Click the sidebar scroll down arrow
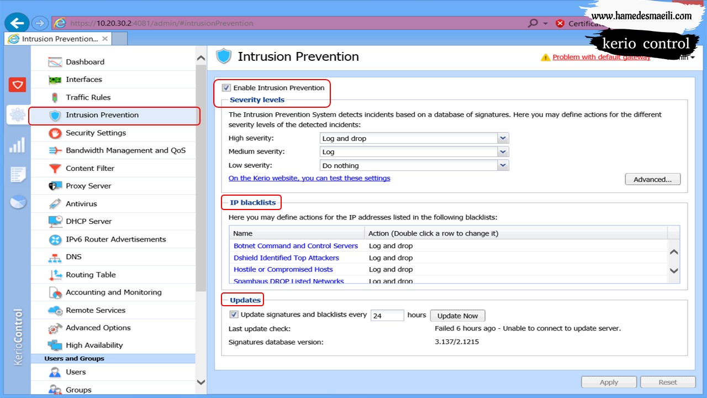 [x=201, y=382]
